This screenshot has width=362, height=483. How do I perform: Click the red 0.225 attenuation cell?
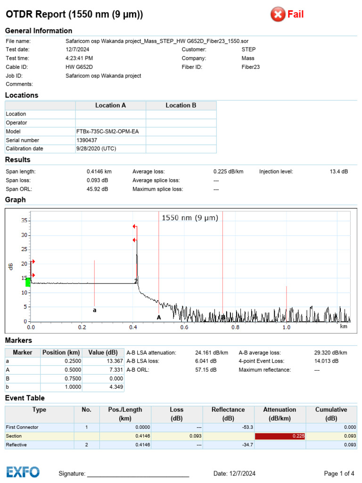click(280, 436)
